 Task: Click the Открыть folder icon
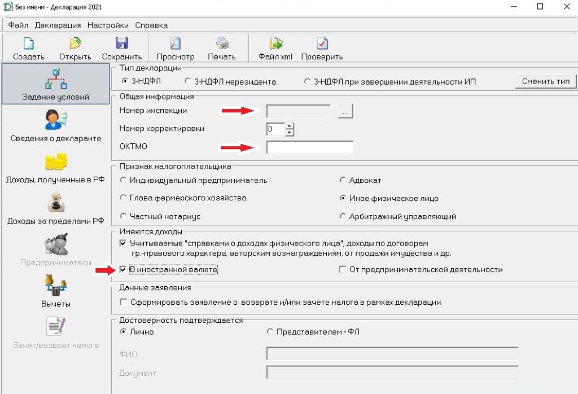click(x=75, y=43)
